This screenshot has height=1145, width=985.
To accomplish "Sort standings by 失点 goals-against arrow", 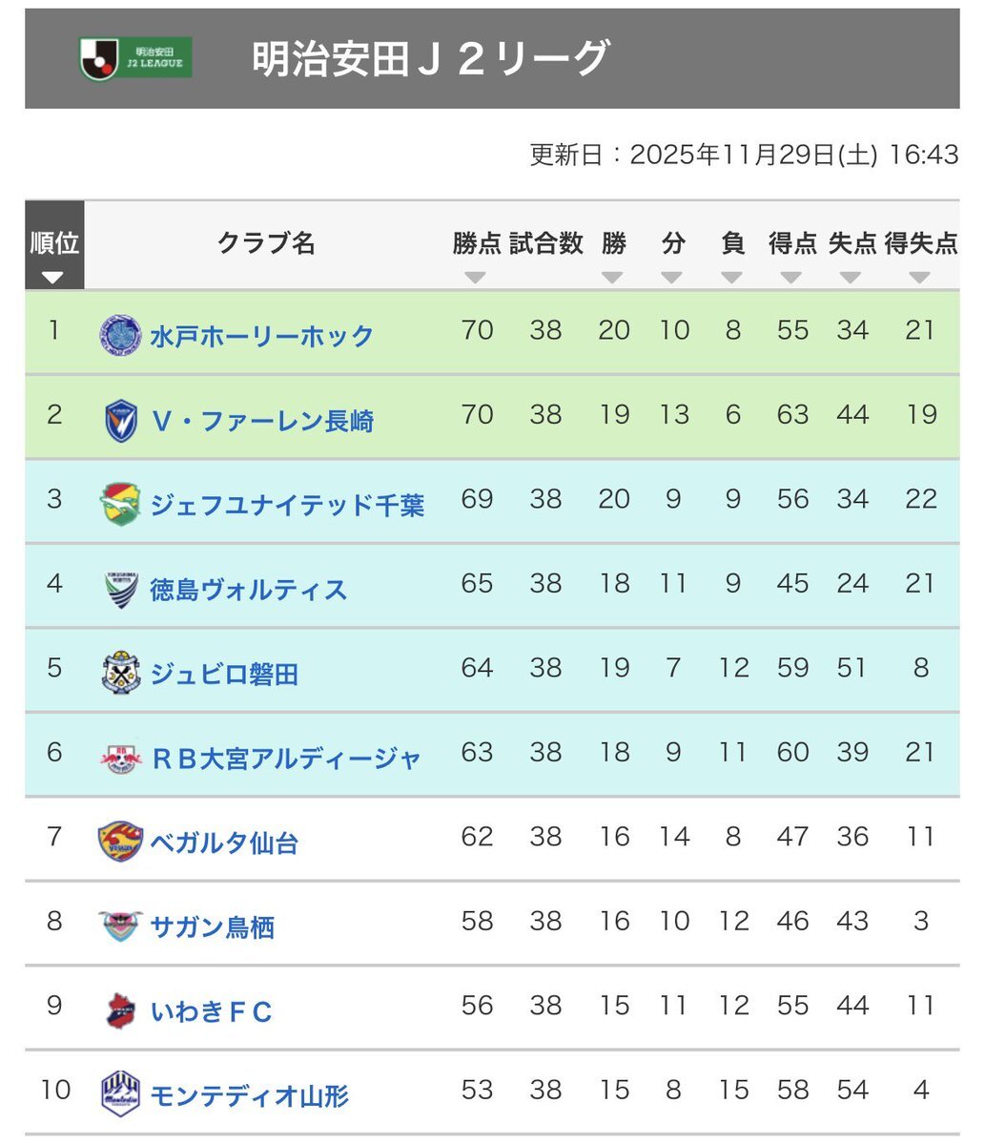I will tap(852, 278).
